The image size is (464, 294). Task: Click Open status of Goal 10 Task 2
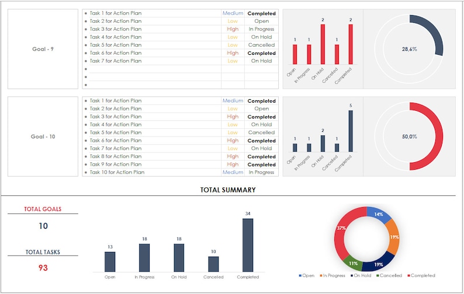[262, 108]
